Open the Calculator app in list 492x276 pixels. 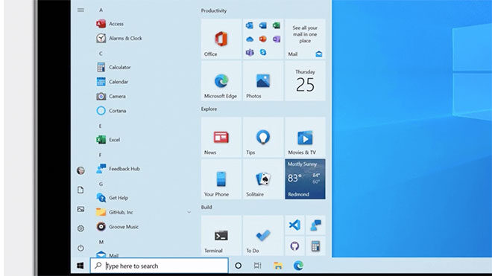(113, 67)
